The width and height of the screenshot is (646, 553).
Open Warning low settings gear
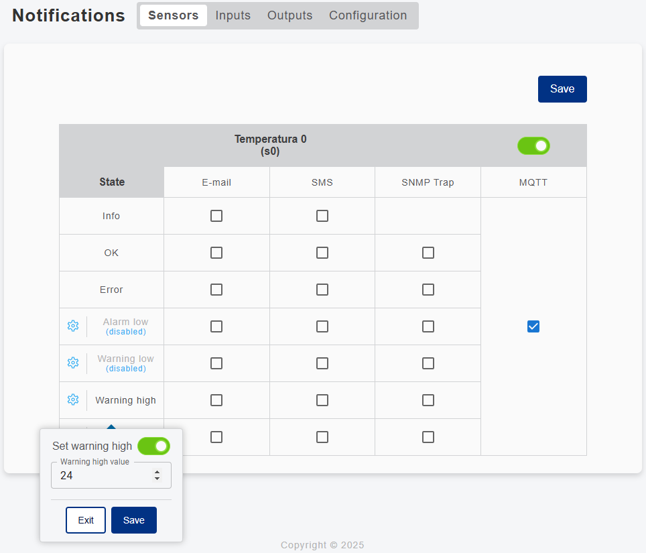tap(73, 363)
